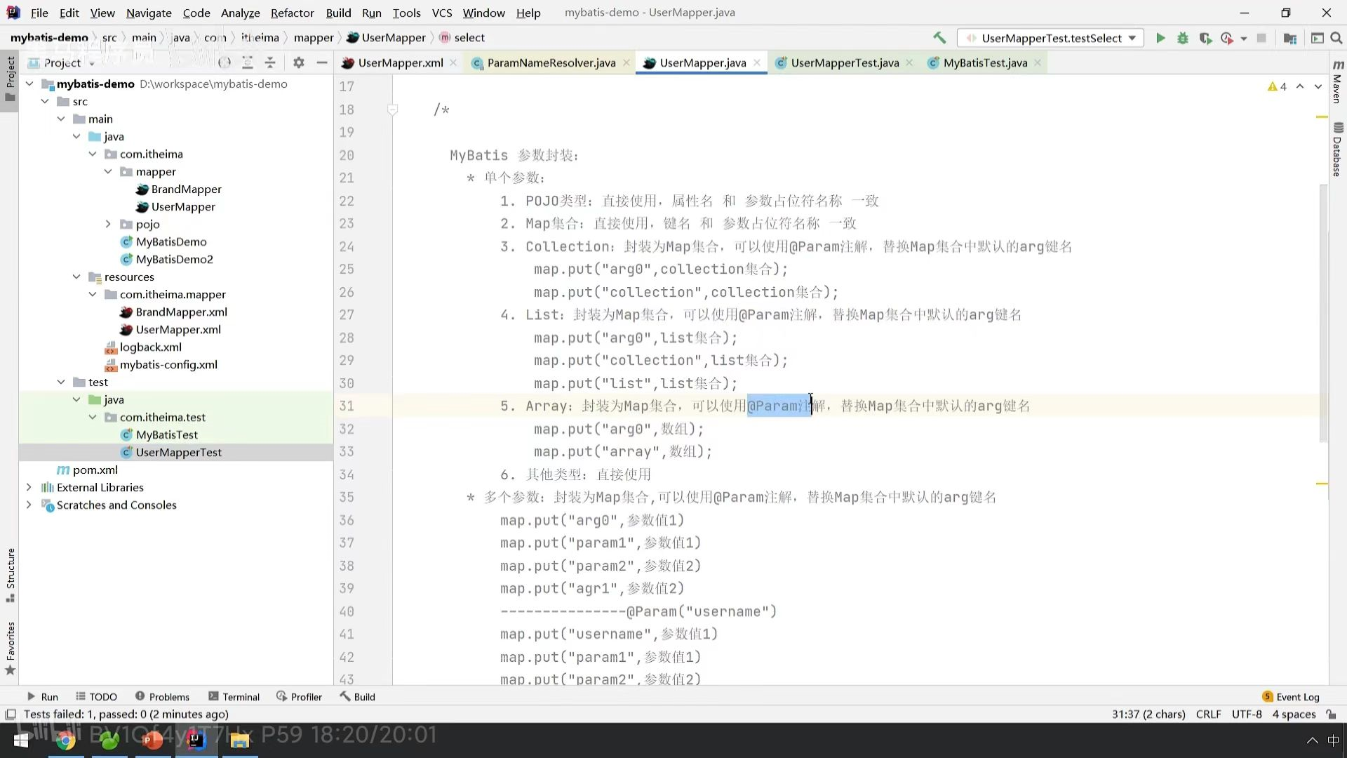
Task: Hide the Project panel minus button
Action: pos(322,62)
